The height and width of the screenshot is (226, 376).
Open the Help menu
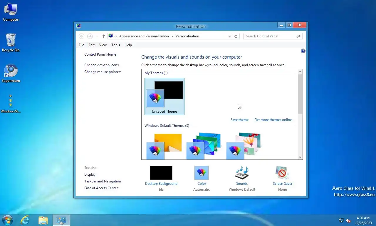128,45
